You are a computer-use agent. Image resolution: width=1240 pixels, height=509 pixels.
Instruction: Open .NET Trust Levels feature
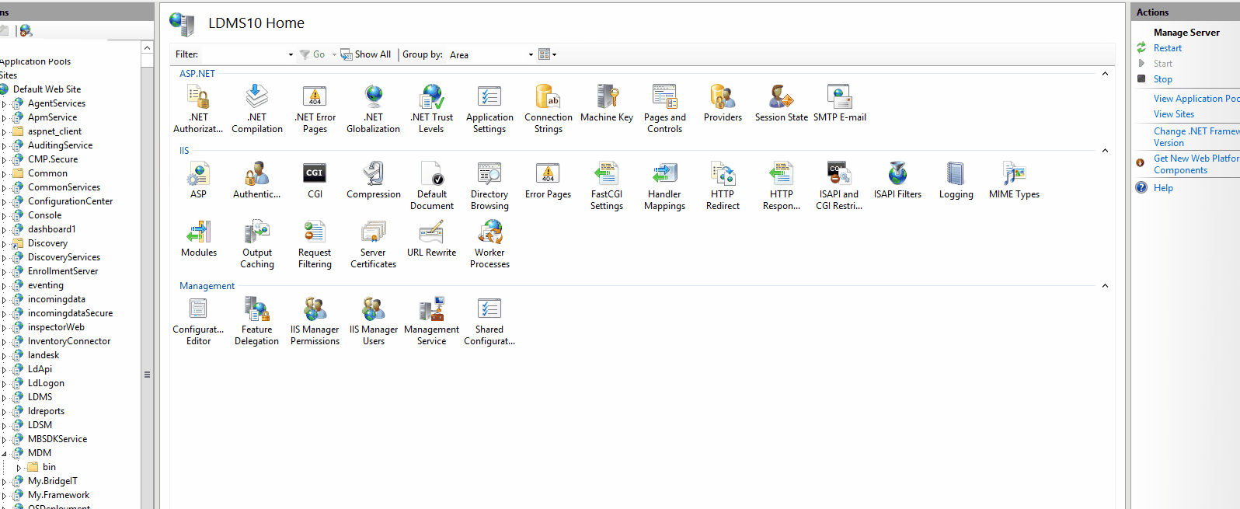click(432, 108)
